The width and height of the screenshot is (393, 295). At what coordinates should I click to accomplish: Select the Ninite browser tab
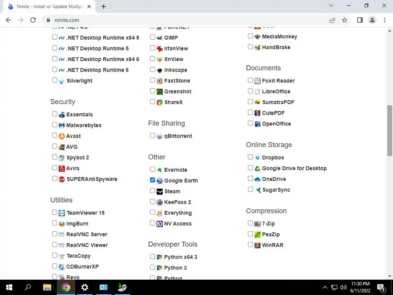[49, 7]
